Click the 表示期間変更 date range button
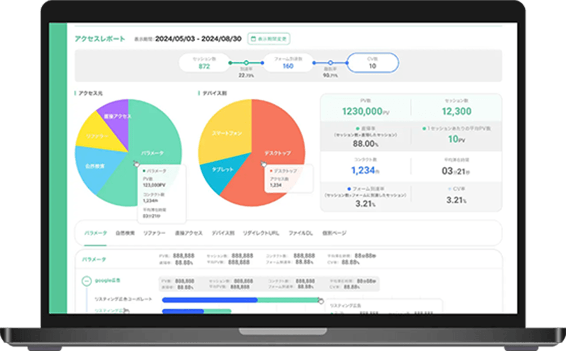 pyautogui.click(x=269, y=39)
